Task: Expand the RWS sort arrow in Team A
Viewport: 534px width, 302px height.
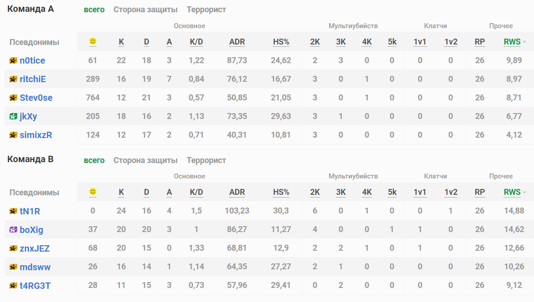Action: (x=524, y=42)
